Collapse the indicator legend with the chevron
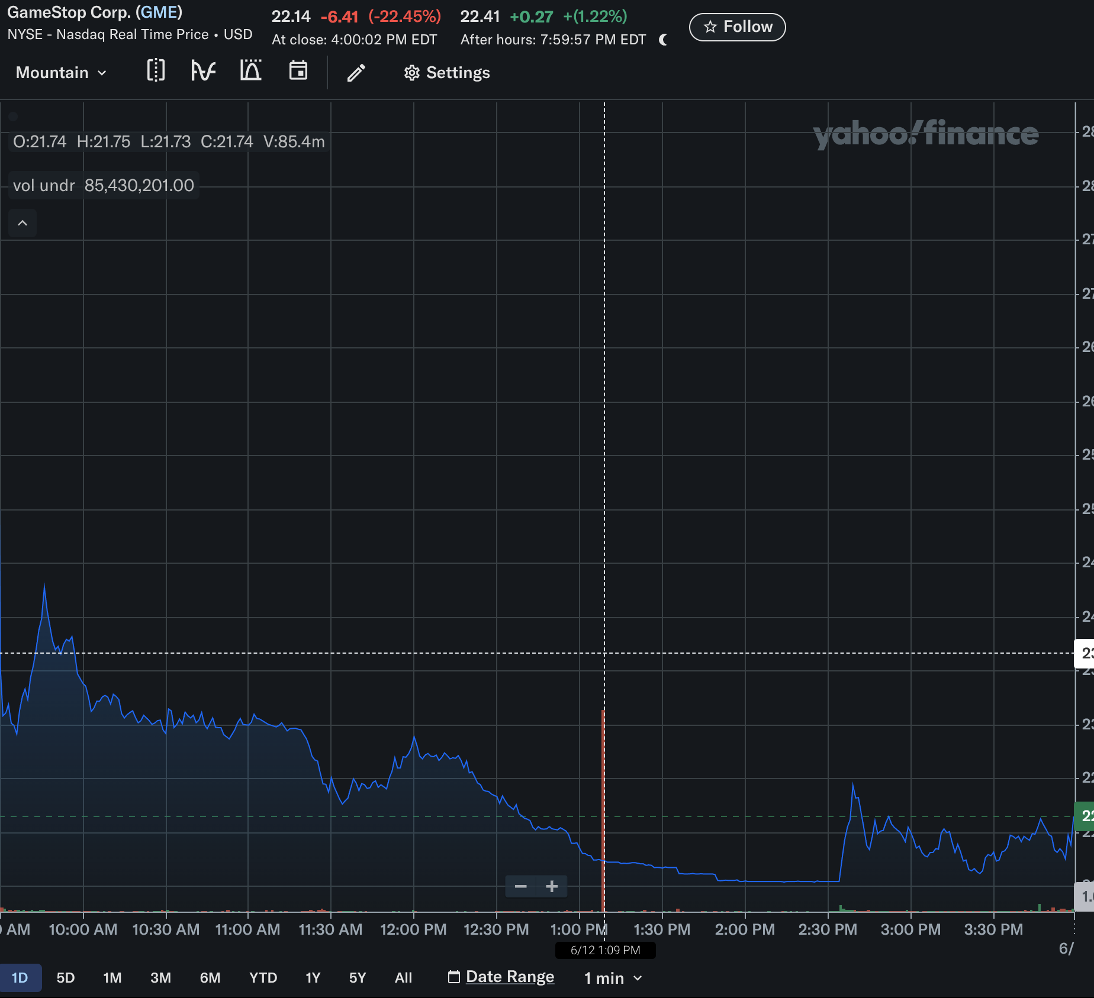The height and width of the screenshot is (998, 1094). [x=22, y=223]
